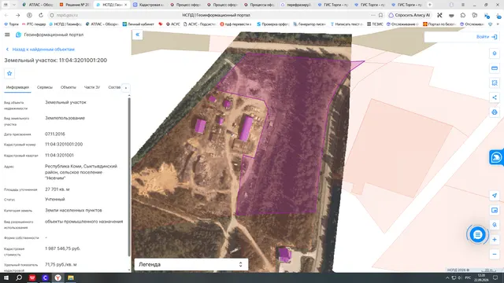This screenshot has height=283, width=504.
Task: Open the hamburger menu of the portal
Action: tap(7, 35)
